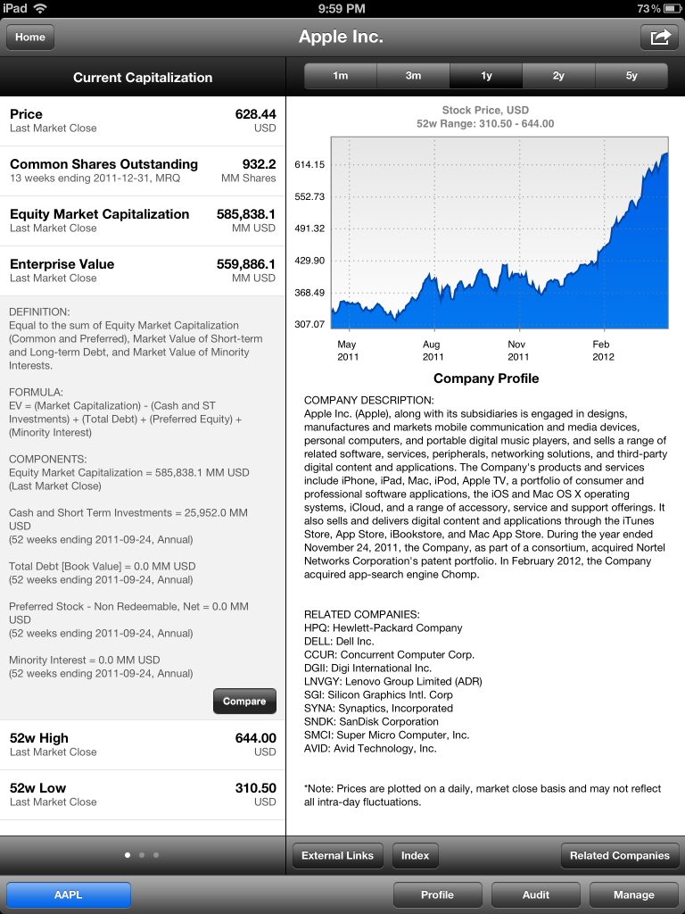
Task: Tap 'HPQ: Hewlett-Packard Company' entry
Action: coord(384,627)
